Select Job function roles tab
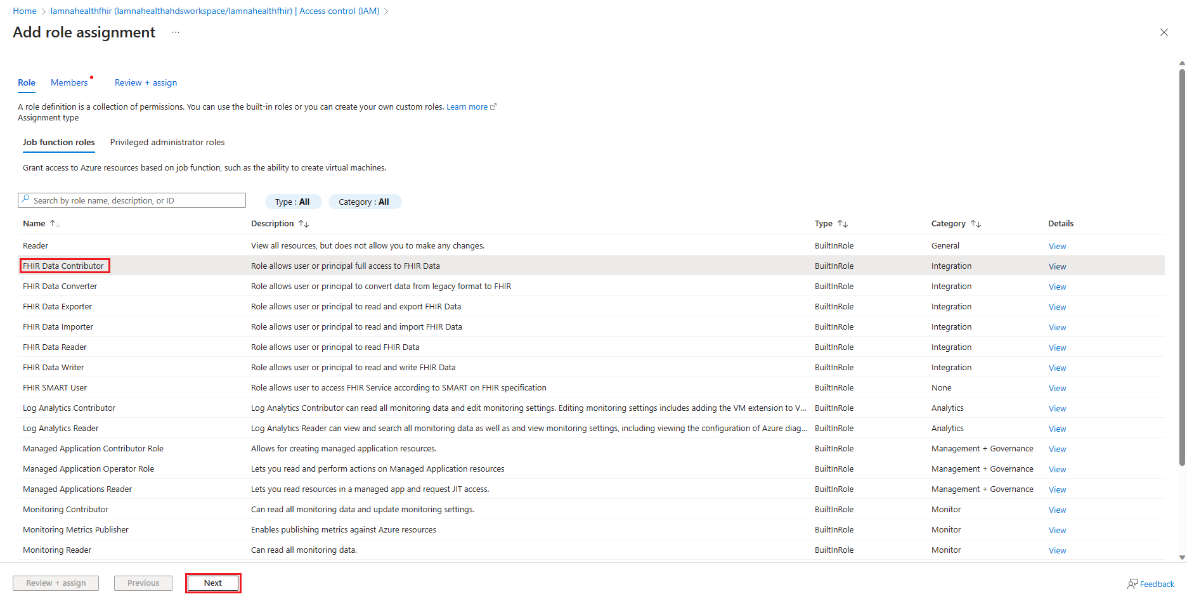The height and width of the screenshot is (594, 1187). [59, 143]
